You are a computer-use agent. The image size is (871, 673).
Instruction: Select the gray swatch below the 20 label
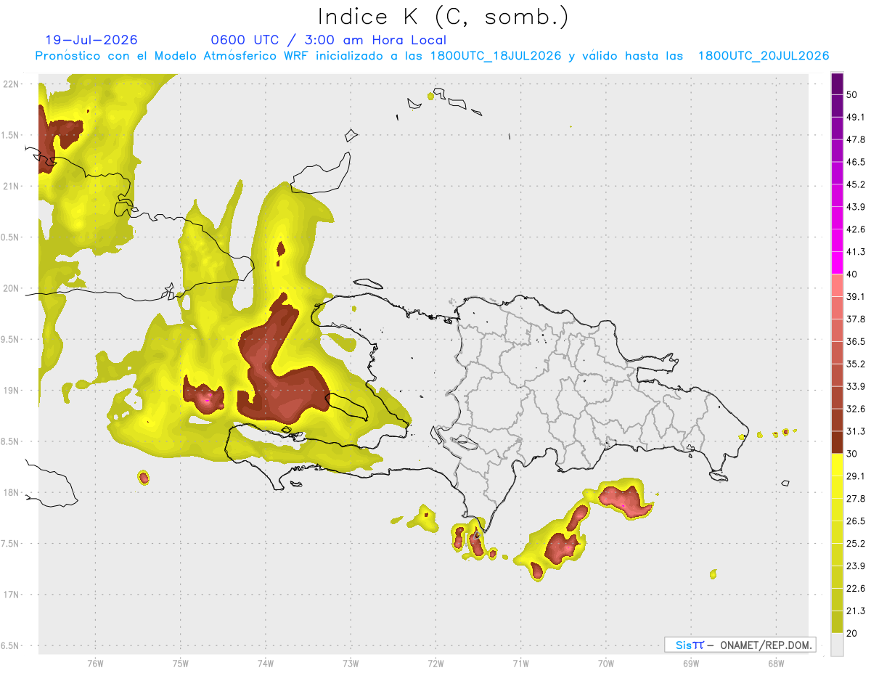point(837,644)
